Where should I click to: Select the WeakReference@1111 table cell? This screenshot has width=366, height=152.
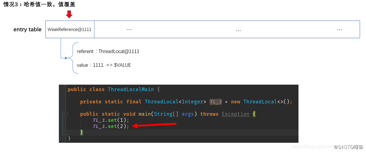[x=70, y=29]
